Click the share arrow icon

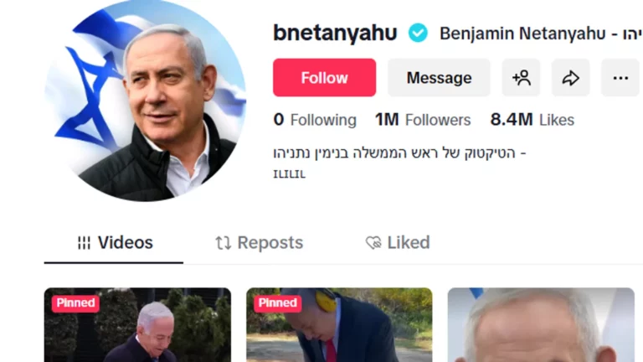pos(570,78)
